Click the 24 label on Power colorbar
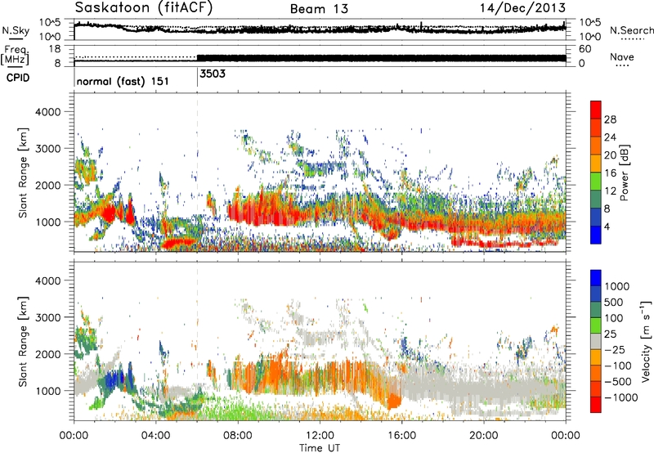 pos(610,137)
